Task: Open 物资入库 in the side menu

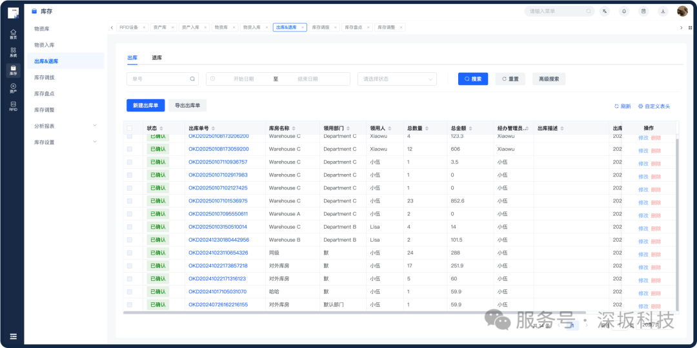Action: [x=66, y=45]
